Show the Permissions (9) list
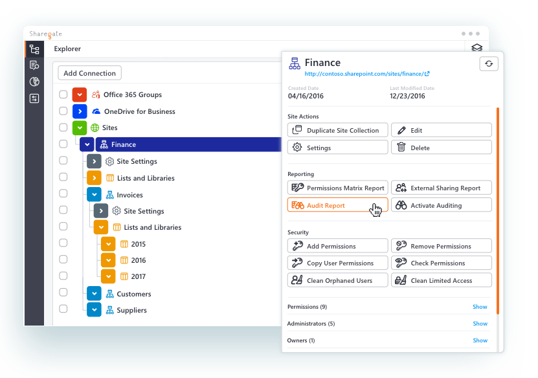The height and width of the screenshot is (378, 538). [480, 307]
